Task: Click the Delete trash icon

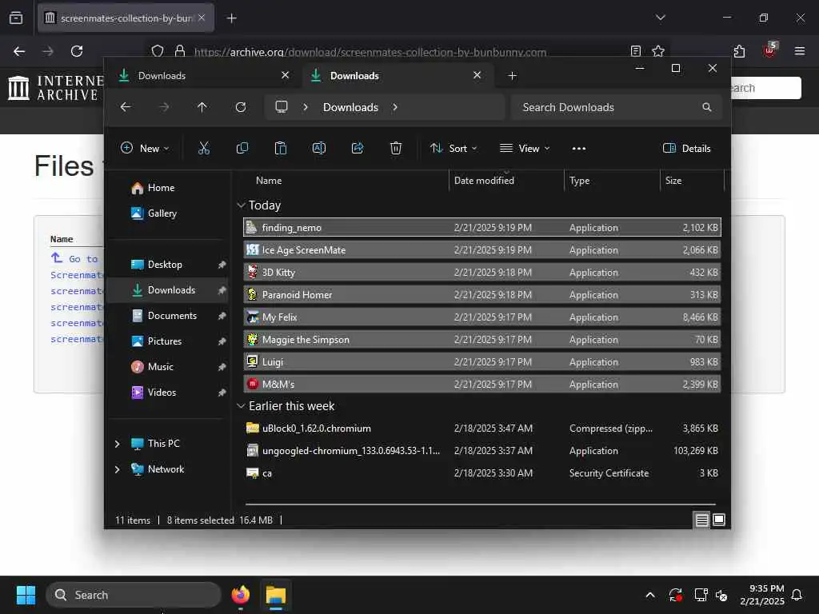Action: tap(396, 148)
